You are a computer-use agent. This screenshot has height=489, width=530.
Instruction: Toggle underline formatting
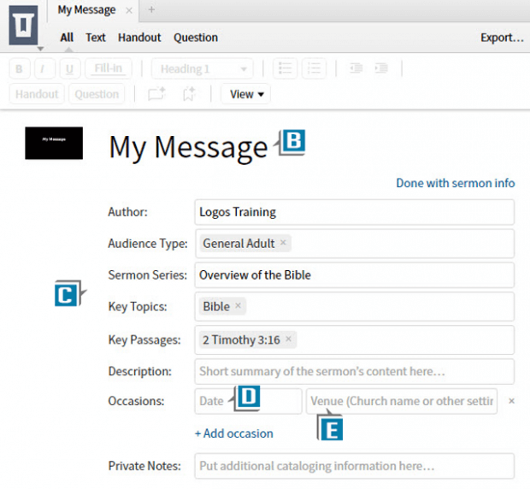coord(68,68)
